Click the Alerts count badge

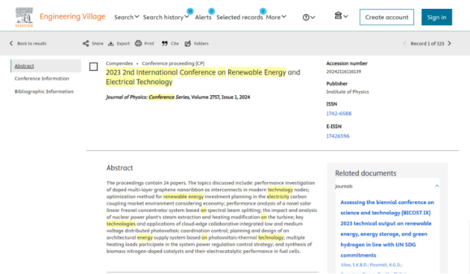coord(211,11)
